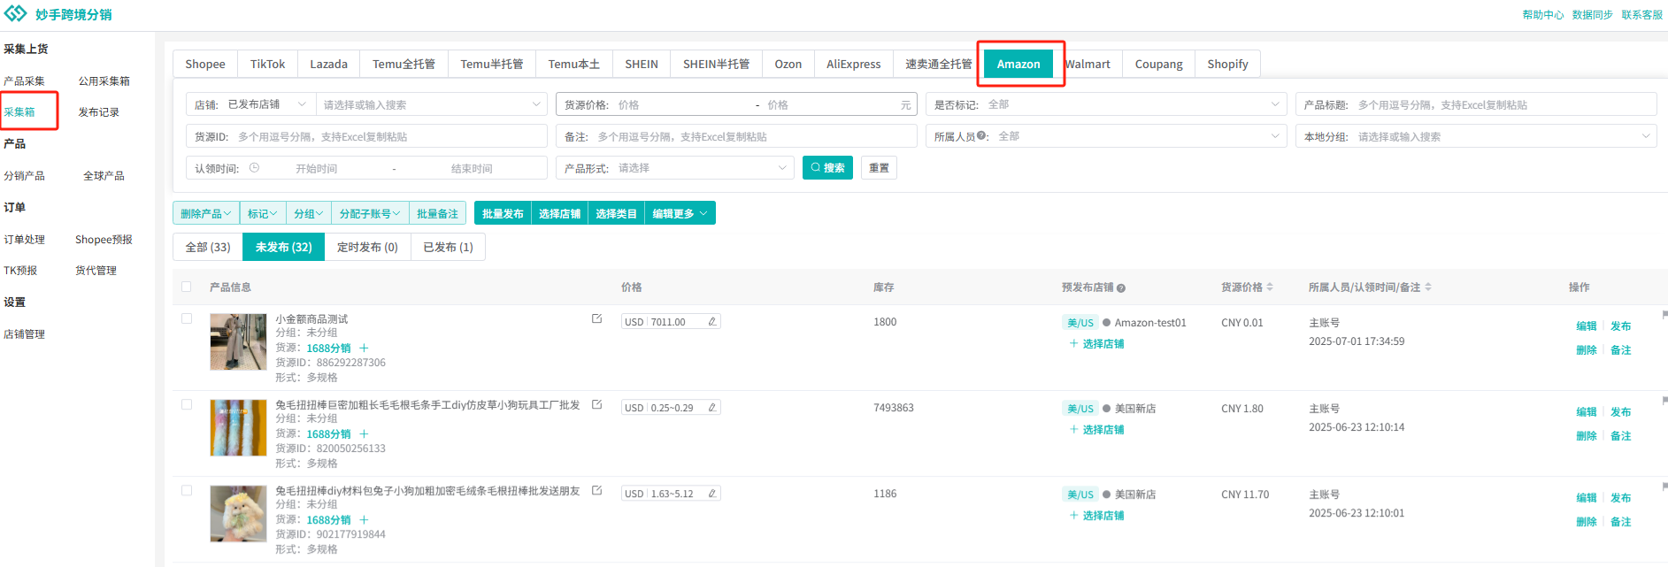Click 发布 for 小金额商品测试
This screenshot has height=567, width=1668.
click(x=1620, y=326)
